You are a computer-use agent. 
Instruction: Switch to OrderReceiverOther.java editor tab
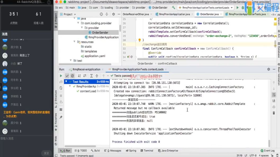coord(136,14)
